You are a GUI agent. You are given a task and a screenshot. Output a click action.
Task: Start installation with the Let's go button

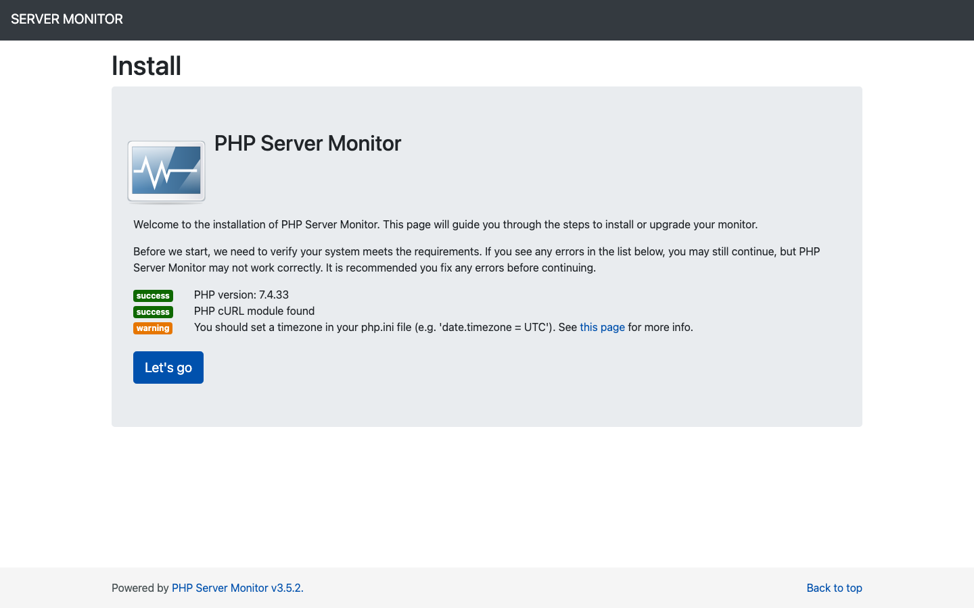tap(168, 368)
